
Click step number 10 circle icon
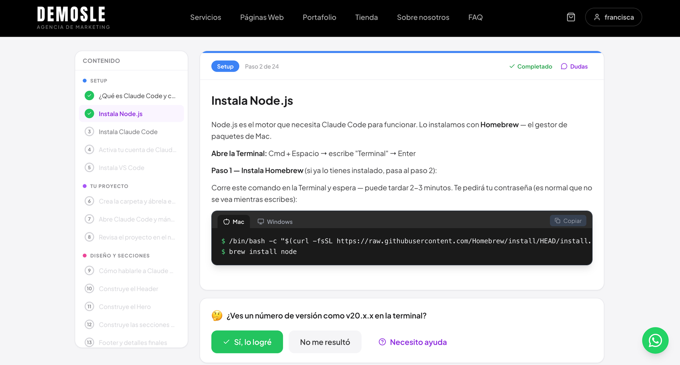click(x=89, y=289)
